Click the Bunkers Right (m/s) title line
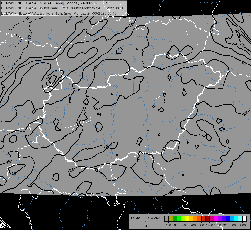The height and width of the screenshot is (230, 251). tap(59, 13)
